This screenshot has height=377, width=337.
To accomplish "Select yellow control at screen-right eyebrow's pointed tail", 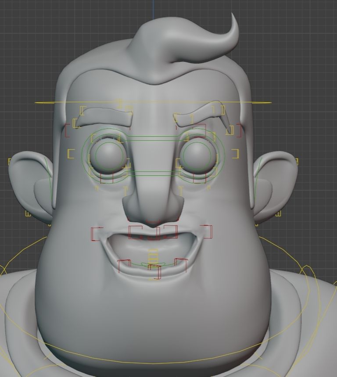I will (229, 130).
